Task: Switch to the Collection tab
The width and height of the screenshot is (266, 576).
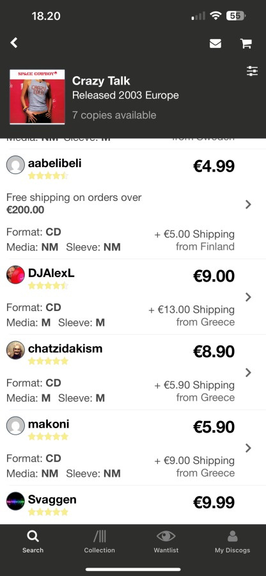Action: [x=99, y=542]
